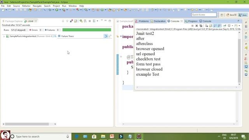Click the green Run toolbar button
The width and height of the screenshot is (249, 140).
pyautogui.click(x=57, y=10)
